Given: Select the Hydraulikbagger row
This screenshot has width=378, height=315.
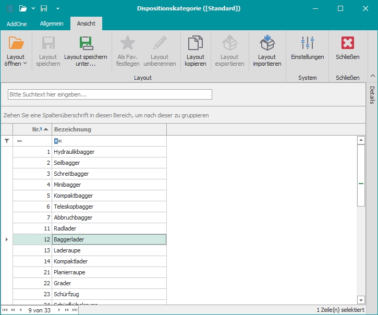Looking at the screenshot, I should pyautogui.click(x=109, y=152).
